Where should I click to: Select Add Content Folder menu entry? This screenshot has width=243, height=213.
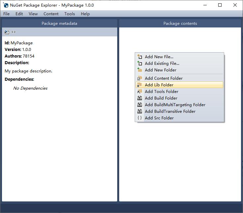[180, 78]
